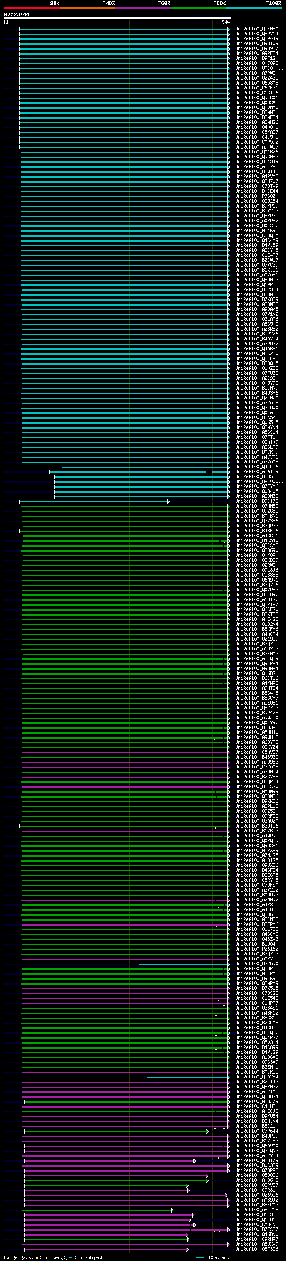Select the white query bar under AV523744
This screenshot has height=1261, width=286.
(x=118, y=18)
